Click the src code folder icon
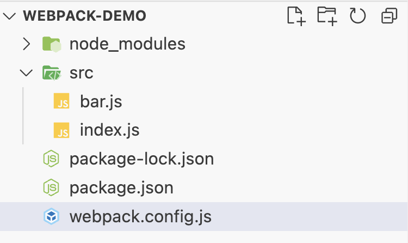408x243 pixels. [x=52, y=73]
